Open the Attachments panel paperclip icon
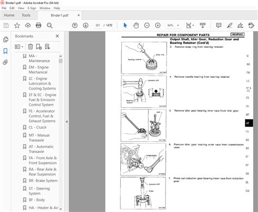The width and height of the screenshot is (258, 212). pyautogui.click(x=5, y=63)
